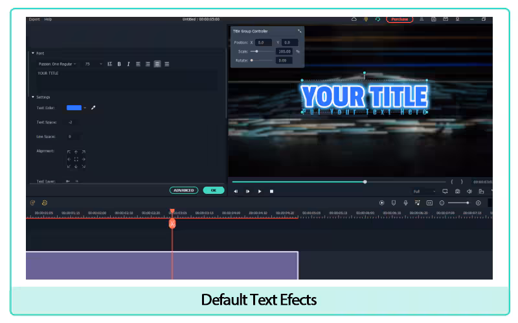Screen dimensions: 518x323
Task: Click the YOUR TITLE text box
Action: click(127, 79)
